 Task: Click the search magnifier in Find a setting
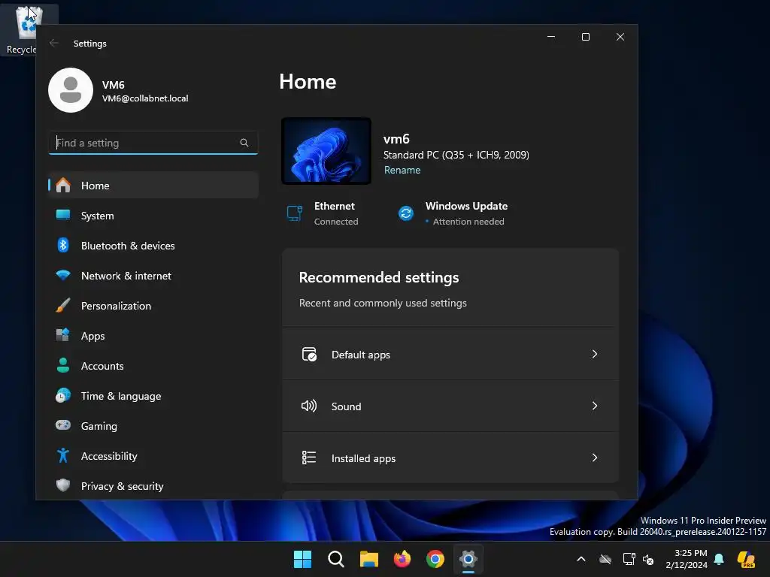pos(244,143)
